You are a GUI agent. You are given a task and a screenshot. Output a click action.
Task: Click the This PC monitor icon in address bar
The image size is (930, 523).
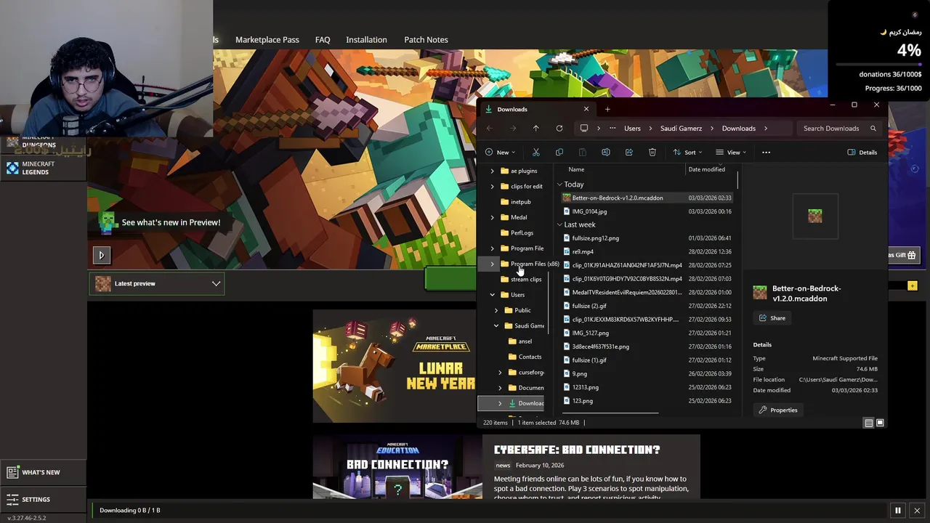(584, 129)
